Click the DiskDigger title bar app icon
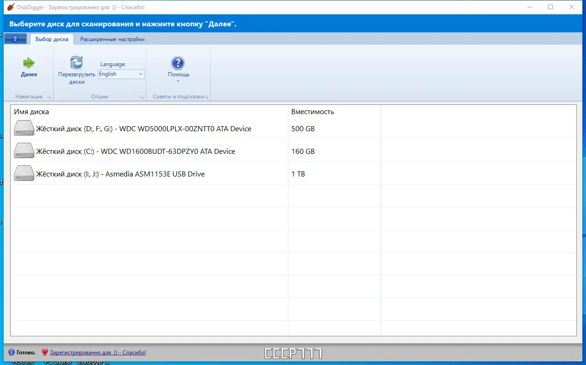Image resolution: width=586 pixels, height=365 pixels. click(x=10, y=7)
